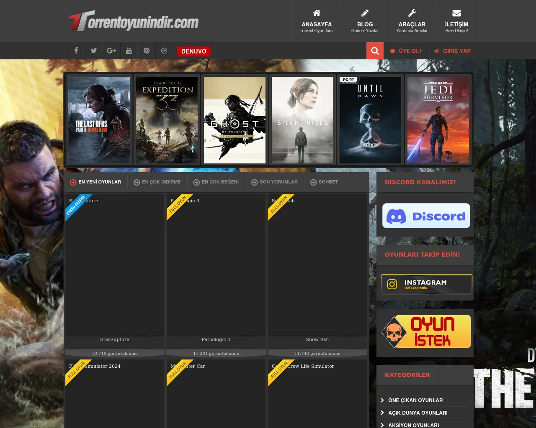Screen dimensions: 536x428
Task: Click the Dribbble icon
Action: coord(164,51)
